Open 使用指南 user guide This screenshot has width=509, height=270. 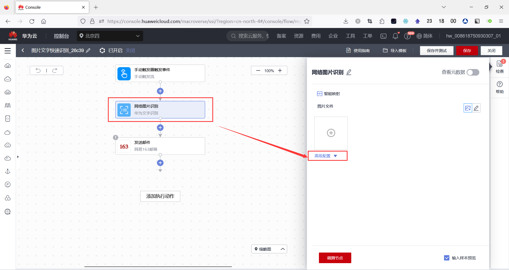[x=358, y=51]
